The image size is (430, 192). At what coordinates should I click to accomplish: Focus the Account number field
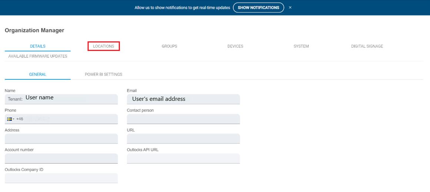coord(61,158)
